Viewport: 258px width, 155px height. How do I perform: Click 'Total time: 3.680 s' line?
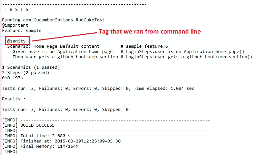coord(45,136)
